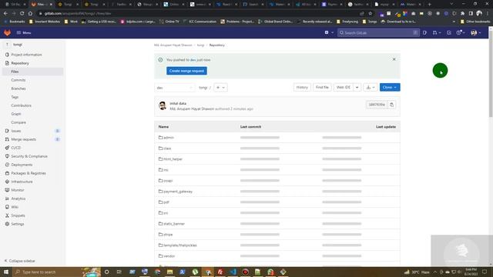This screenshot has width=493, height=277.
Task: Open the user avatar menu in top bar
Action: coord(476,32)
